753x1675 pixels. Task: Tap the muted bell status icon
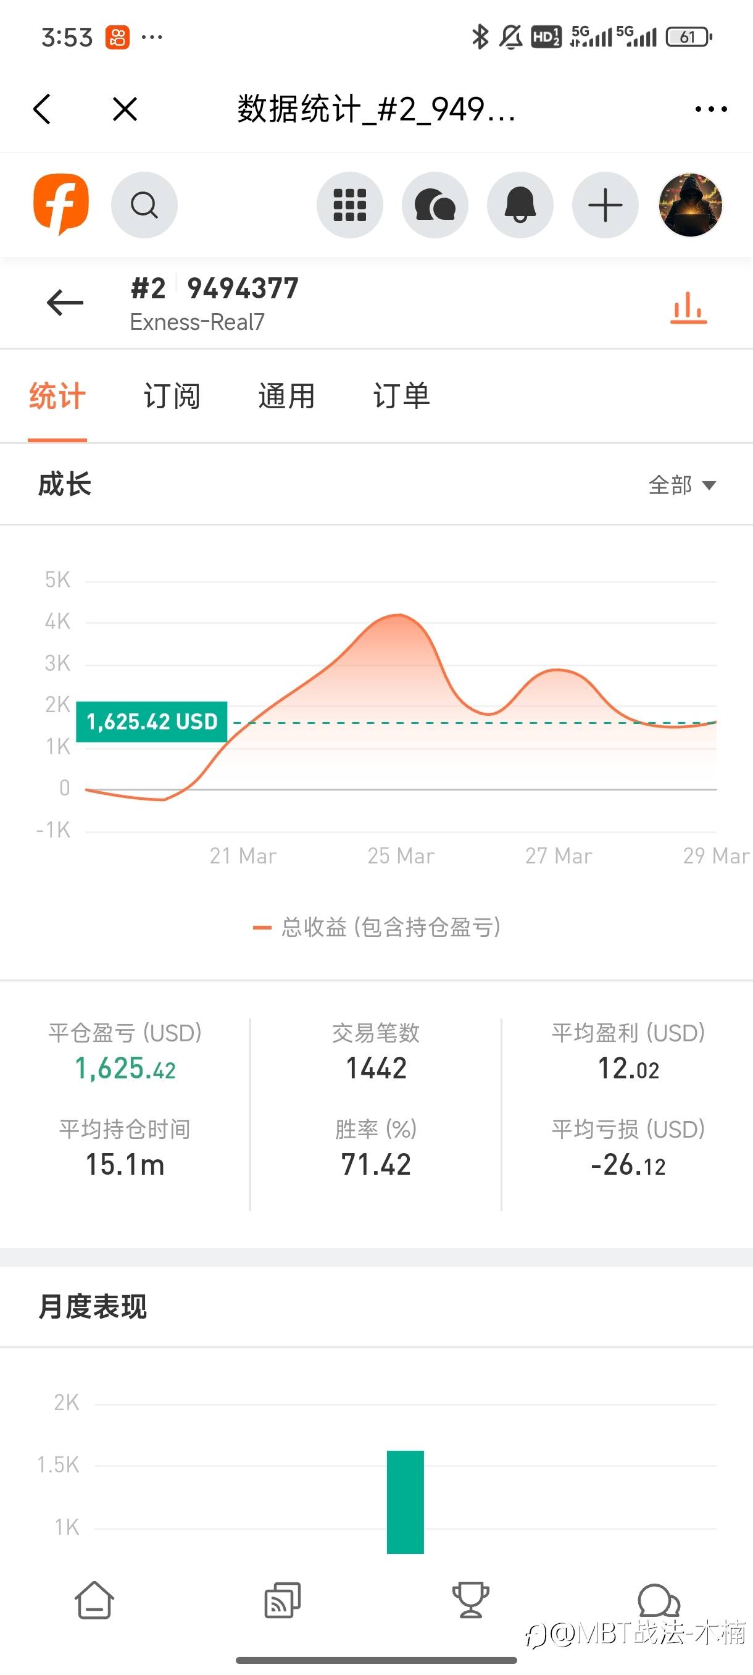point(510,37)
